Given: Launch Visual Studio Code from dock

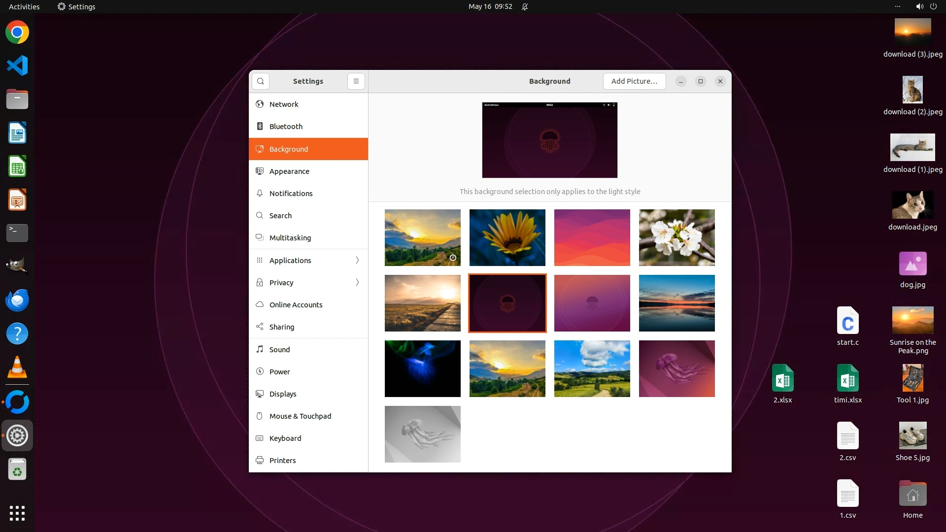Looking at the screenshot, I should pos(17,66).
